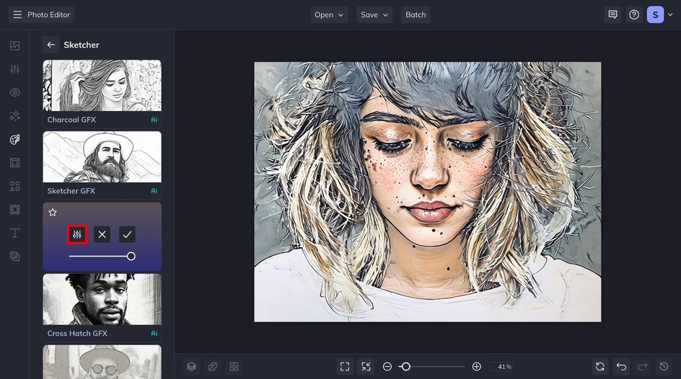Cancel the effect with the X button

tap(102, 234)
